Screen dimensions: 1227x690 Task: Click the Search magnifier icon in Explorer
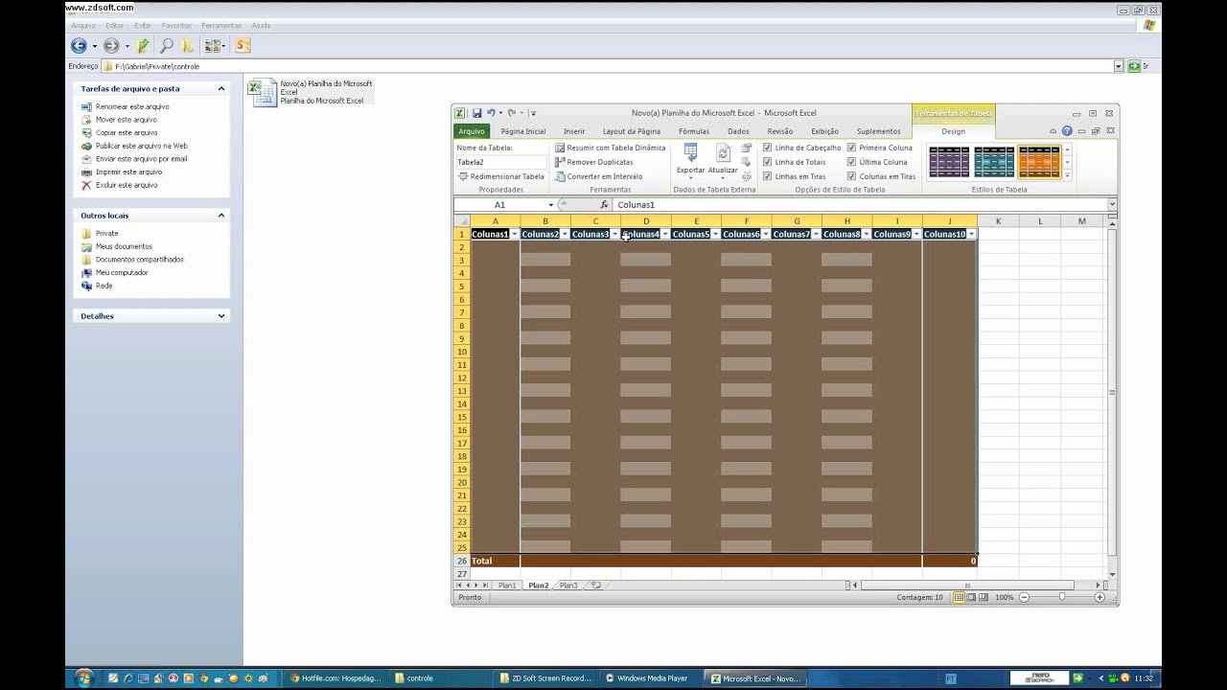pos(166,45)
